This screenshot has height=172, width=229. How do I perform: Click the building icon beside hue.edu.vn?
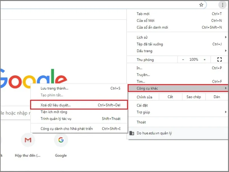pyautogui.click(x=131, y=133)
